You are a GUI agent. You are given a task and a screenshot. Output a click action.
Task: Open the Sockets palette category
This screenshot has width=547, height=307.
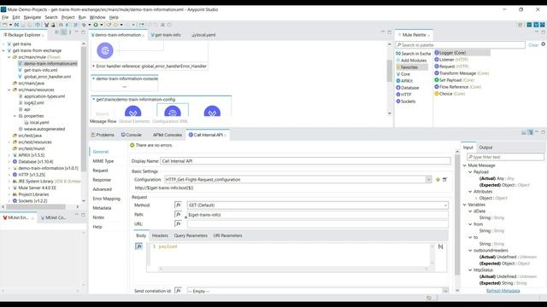406,101
